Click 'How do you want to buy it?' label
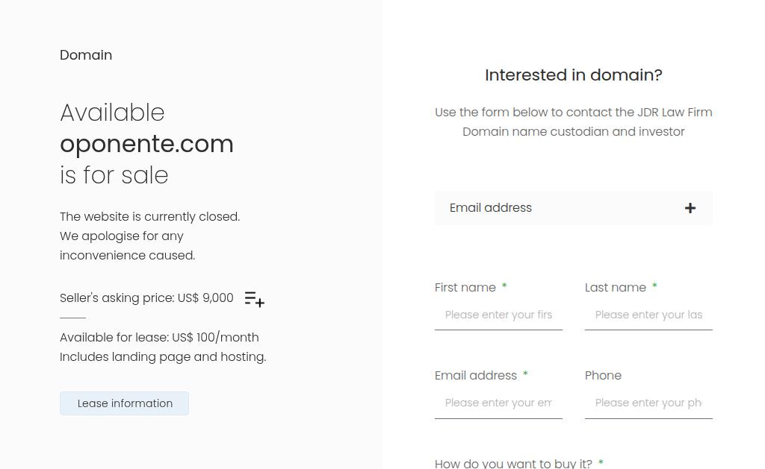 (513, 464)
